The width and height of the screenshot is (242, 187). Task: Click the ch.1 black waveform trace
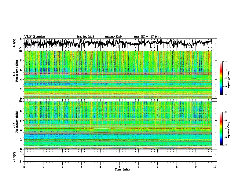(118, 43)
